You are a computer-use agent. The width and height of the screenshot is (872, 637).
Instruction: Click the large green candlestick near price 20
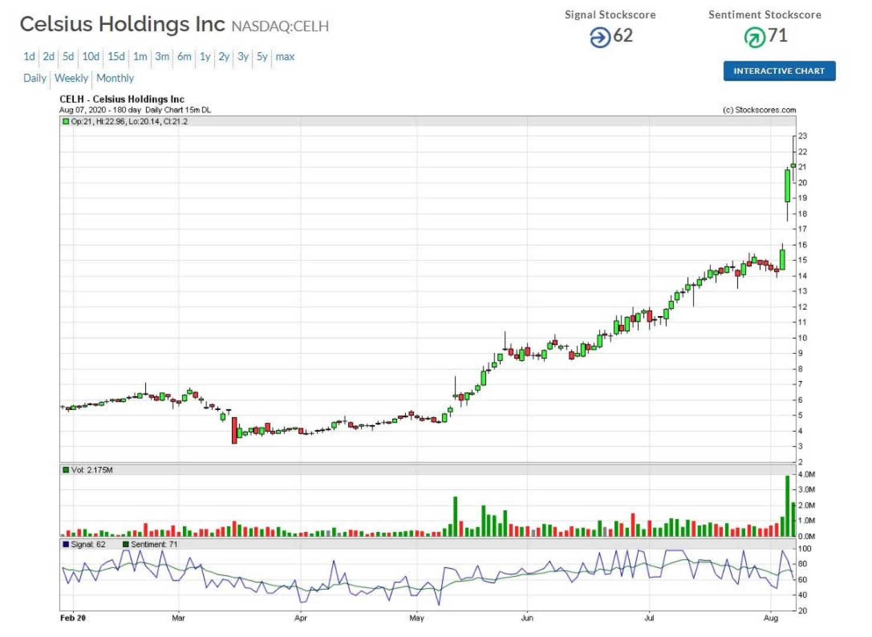(x=787, y=186)
